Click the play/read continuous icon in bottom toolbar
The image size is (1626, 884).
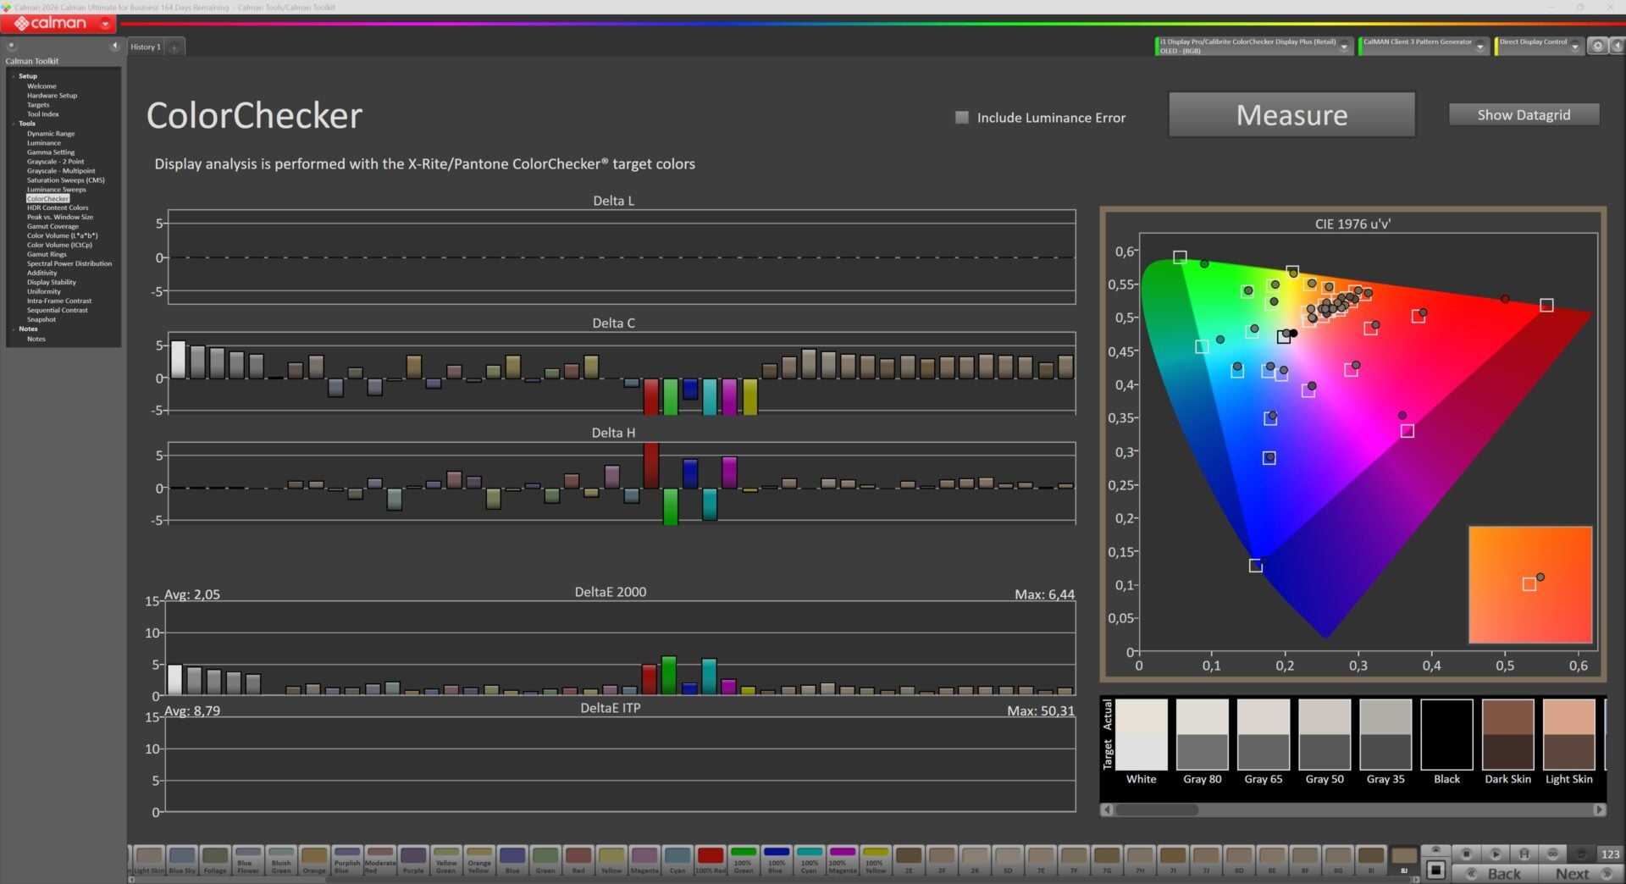(1495, 854)
